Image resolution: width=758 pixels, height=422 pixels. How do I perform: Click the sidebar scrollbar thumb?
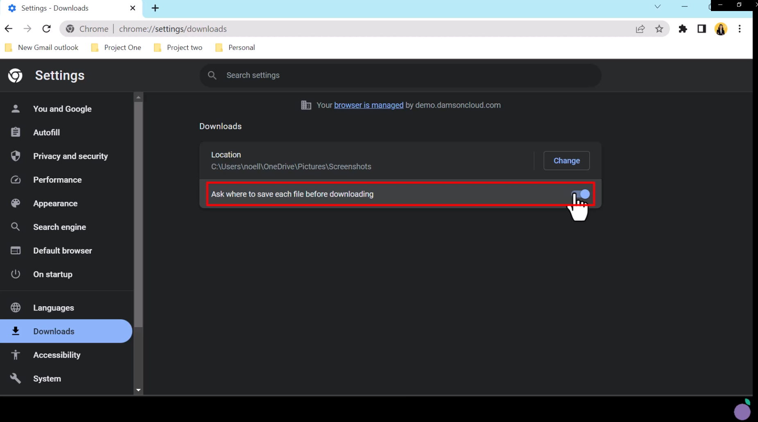point(138,214)
